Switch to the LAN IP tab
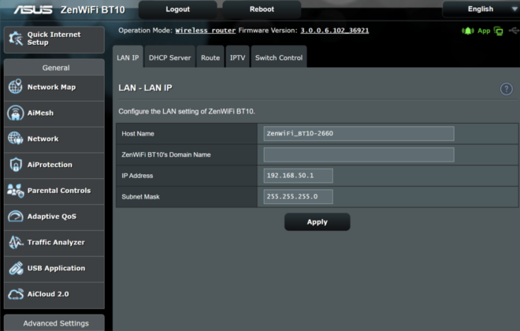 [128, 58]
